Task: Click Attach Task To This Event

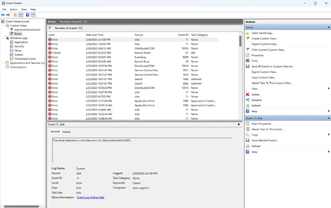Action: [x=267, y=129]
